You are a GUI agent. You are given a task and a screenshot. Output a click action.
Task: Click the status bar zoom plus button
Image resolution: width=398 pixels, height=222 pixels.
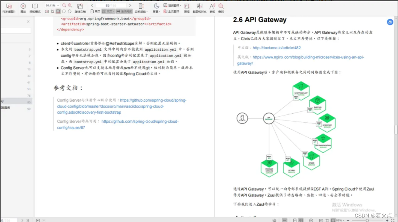387,220
